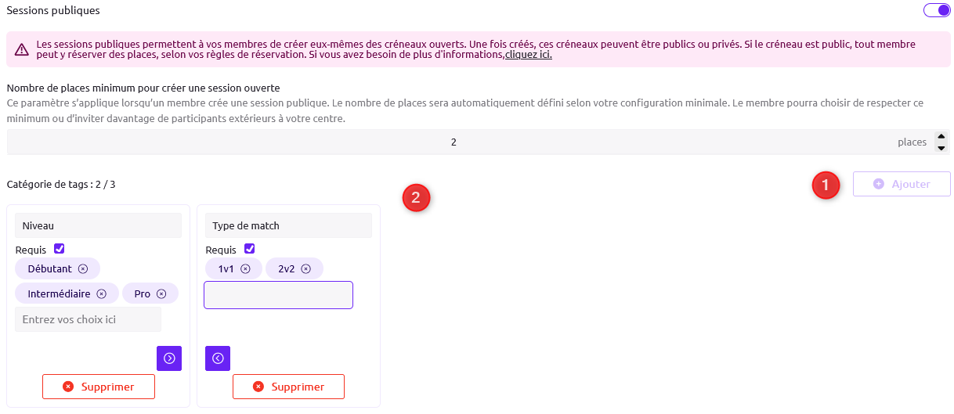This screenshot has width=954, height=414.
Task: Increase minimum places with up arrow
Action: pos(941,137)
